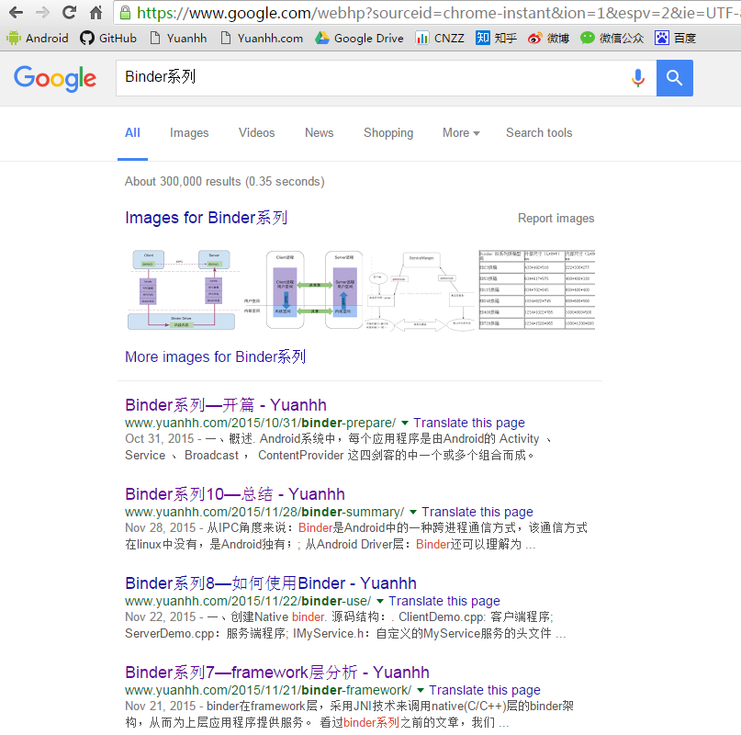Switch to the Shopping tab
The image size is (741, 735).
coord(388,133)
